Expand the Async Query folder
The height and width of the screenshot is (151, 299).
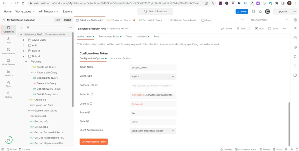coord(23,40)
